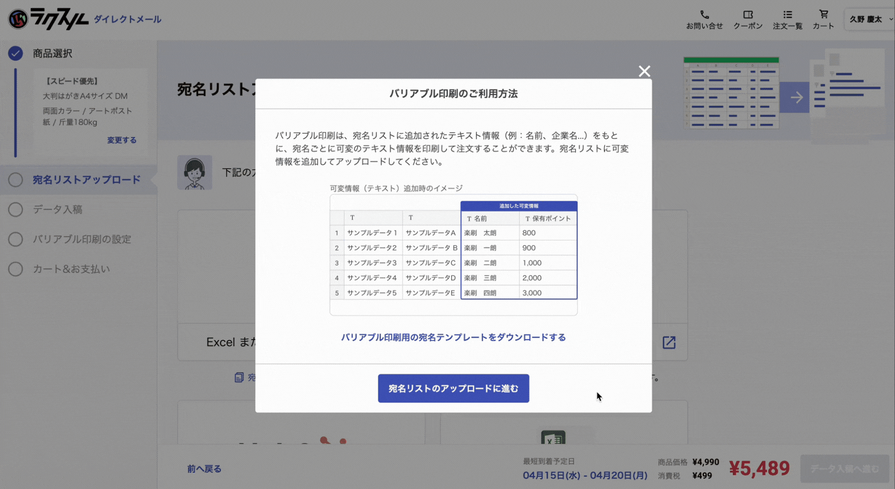Download the variable printing address template link
The image size is (895, 489).
tap(453, 338)
